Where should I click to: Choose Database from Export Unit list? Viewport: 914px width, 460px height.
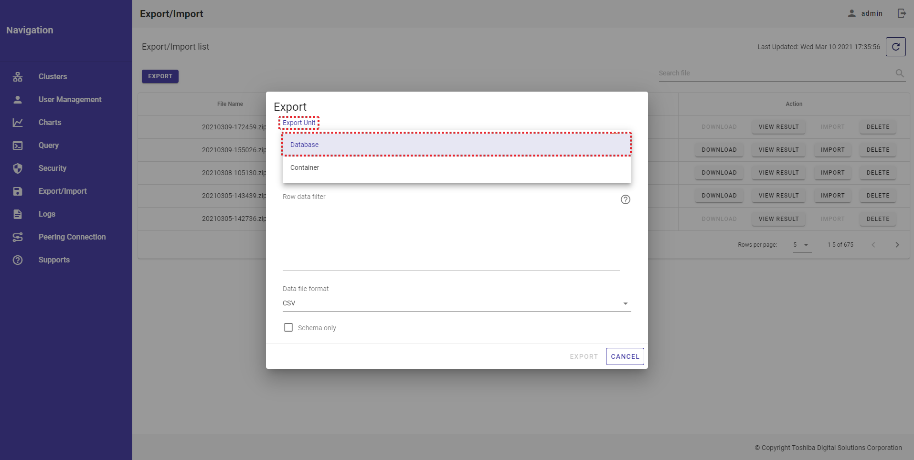click(x=457, y=145)
